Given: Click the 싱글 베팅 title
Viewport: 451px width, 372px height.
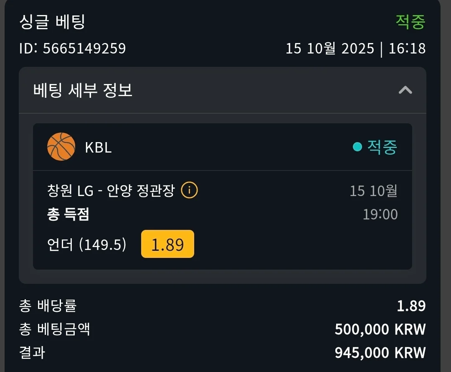Looking at the screenshot, I should (x=52, y=22).
